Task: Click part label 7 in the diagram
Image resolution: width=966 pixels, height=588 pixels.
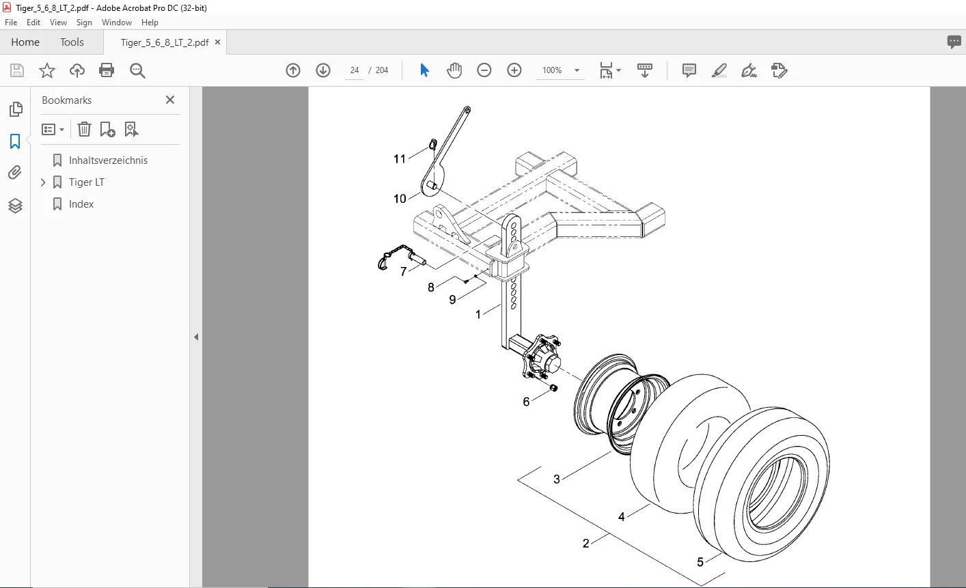Action: (x=403, y=272)
